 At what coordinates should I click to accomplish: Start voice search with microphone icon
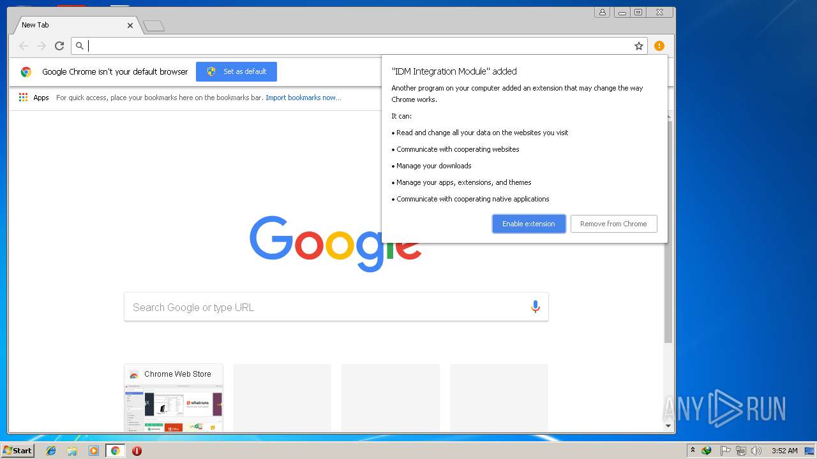pyautogui.click(x=536, y=307)
